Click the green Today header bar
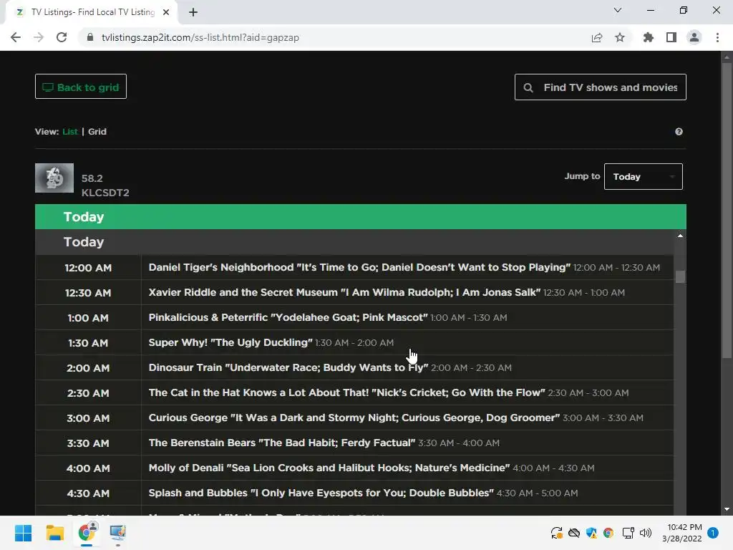The width and height of the screenshot is (733, 550). point(361,216)
